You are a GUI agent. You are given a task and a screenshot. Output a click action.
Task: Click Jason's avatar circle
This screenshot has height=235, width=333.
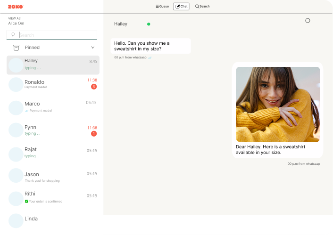pyautogui.click(x=16, y=175)
